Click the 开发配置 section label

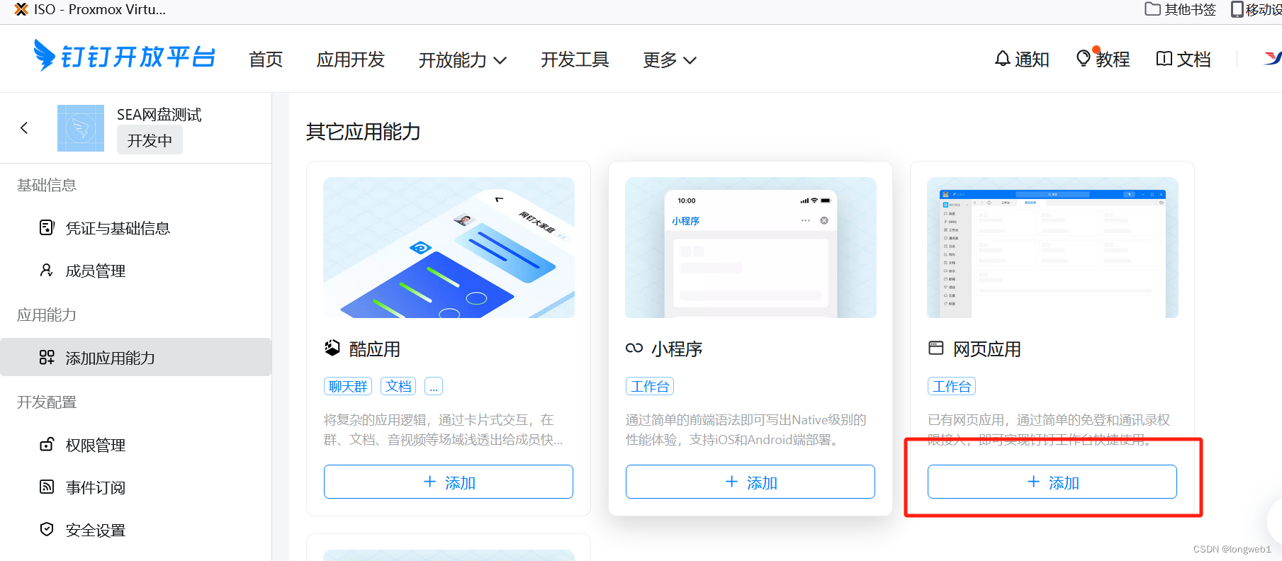(x=47, y=402)
